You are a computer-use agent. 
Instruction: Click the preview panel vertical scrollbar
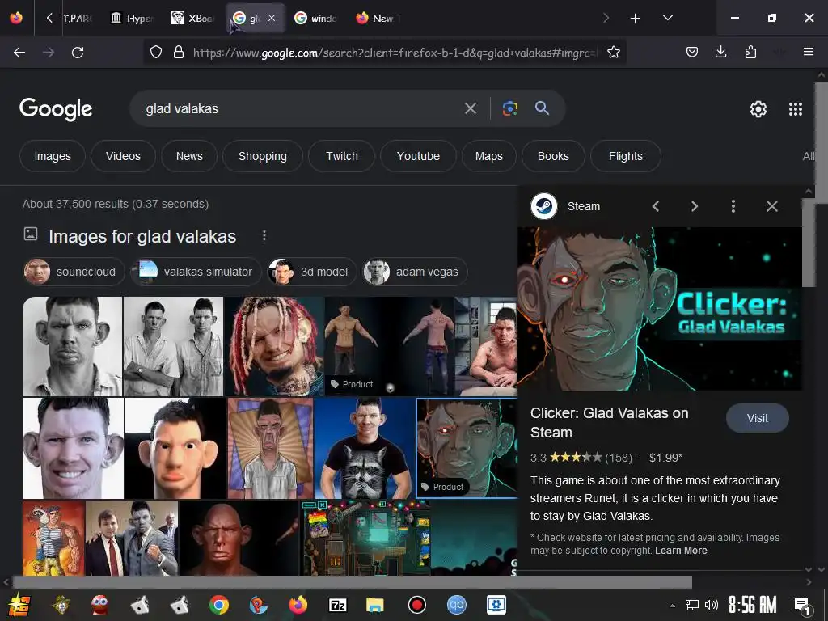(x=808, y=243)
